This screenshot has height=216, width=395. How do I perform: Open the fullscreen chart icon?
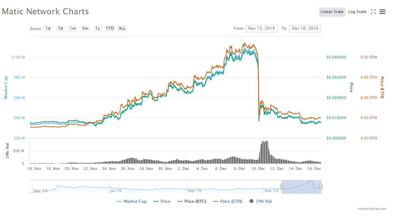[x=373, y=11]
